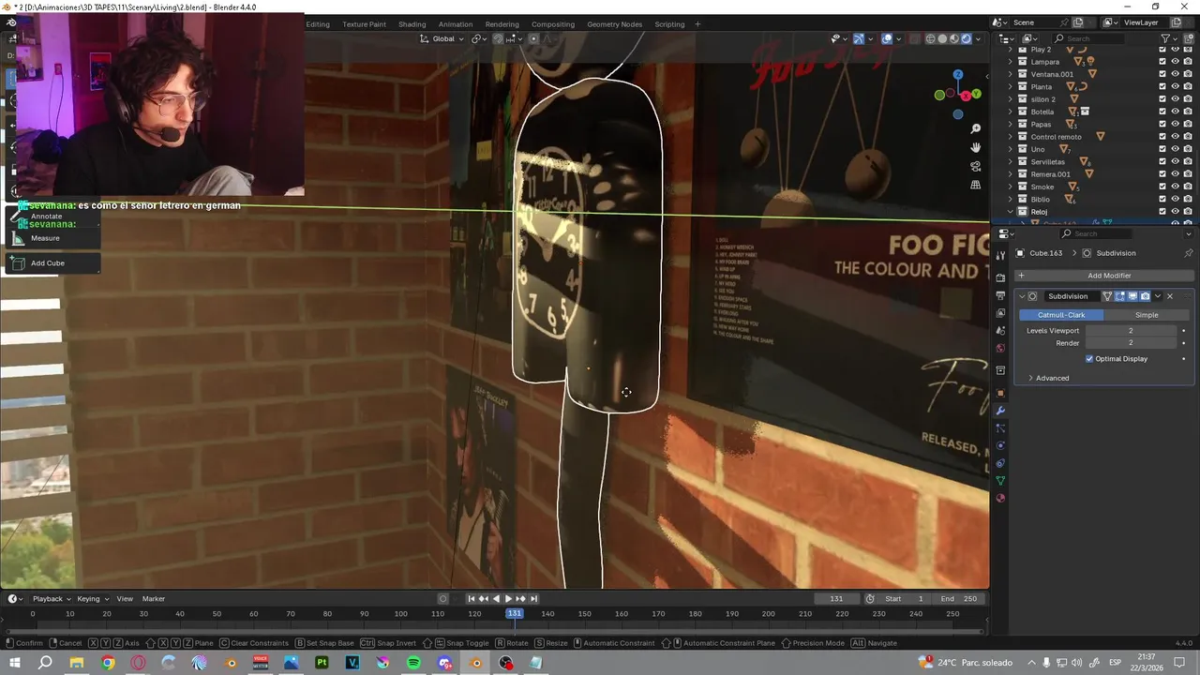Open the timeline Marker menu

tap(154, 599)
